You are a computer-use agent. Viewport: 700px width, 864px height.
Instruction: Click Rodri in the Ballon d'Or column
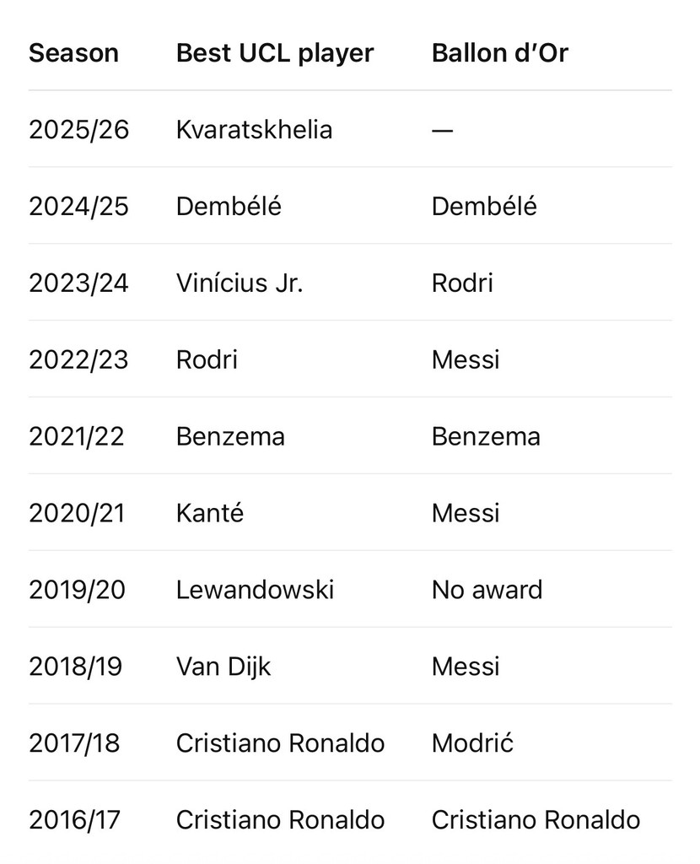462,283
